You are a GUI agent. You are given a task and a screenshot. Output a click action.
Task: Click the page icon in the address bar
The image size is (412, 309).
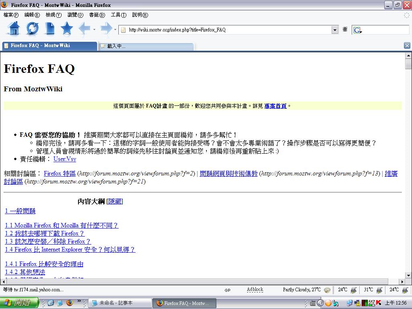(123, 30)
